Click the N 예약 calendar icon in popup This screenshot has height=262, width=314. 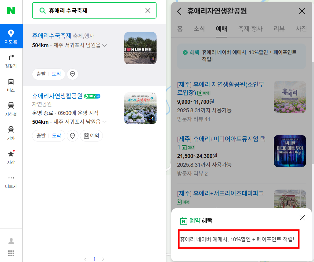[x=184, y=221]
